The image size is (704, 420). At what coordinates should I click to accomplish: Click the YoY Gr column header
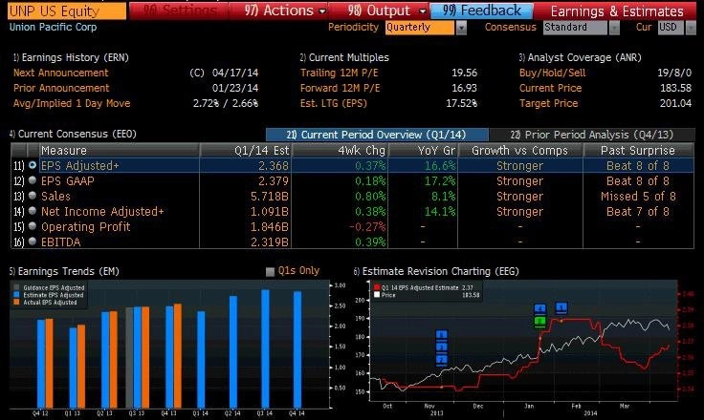pos(423,150)
